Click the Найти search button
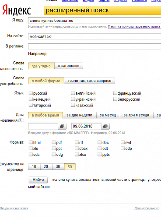161x219 pixels. [x=38, y=180]
